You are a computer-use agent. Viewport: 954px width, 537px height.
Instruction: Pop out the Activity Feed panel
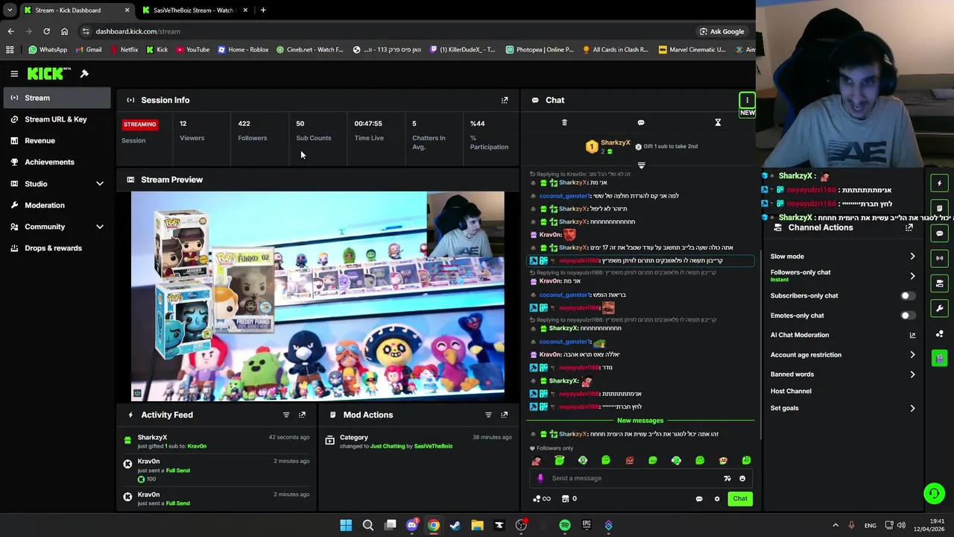point(302,415)
